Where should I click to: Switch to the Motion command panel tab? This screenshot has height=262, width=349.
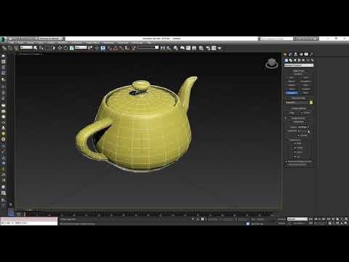pos(301,54)
